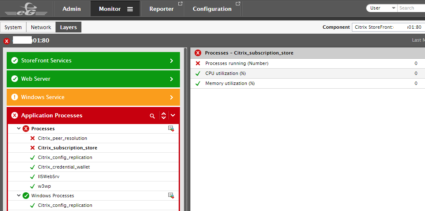This screenshot has height=211, width=425.
Task: Click the green check beside Citrix_credential_wallet
Action: point(33,167)
